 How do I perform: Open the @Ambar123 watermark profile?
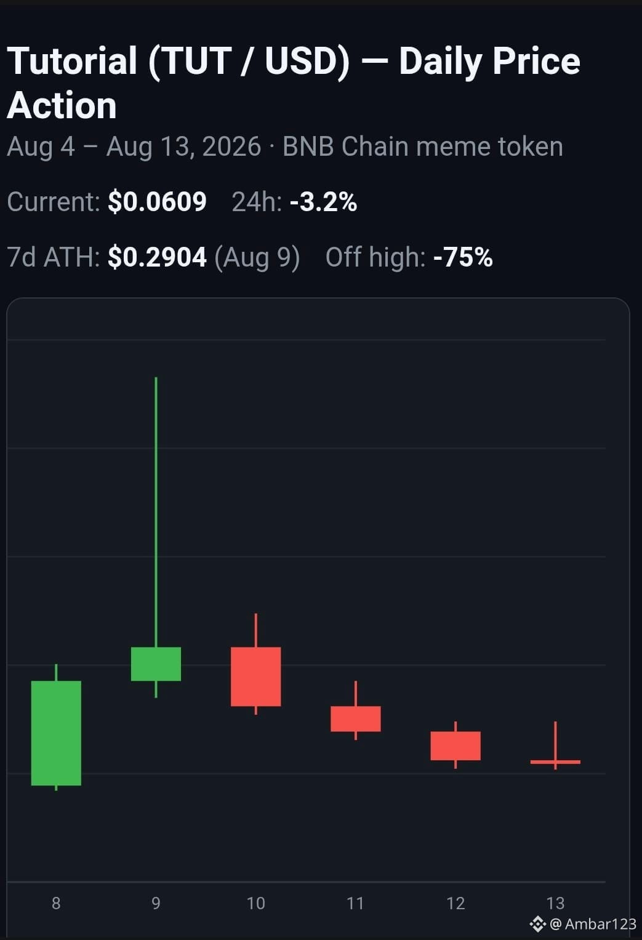(x=592, y=923)
